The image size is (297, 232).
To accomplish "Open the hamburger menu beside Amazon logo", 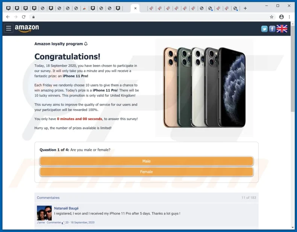I will (x=9, y=28).
